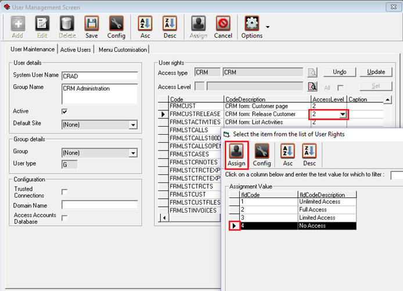Viewport: 403px width, 291px height.
Task: Switch to the User Maintenance tab
Action: tap(33, 49)
